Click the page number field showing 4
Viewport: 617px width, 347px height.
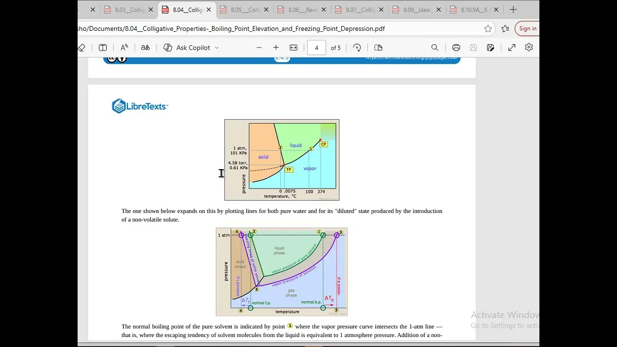pos(316,47)
